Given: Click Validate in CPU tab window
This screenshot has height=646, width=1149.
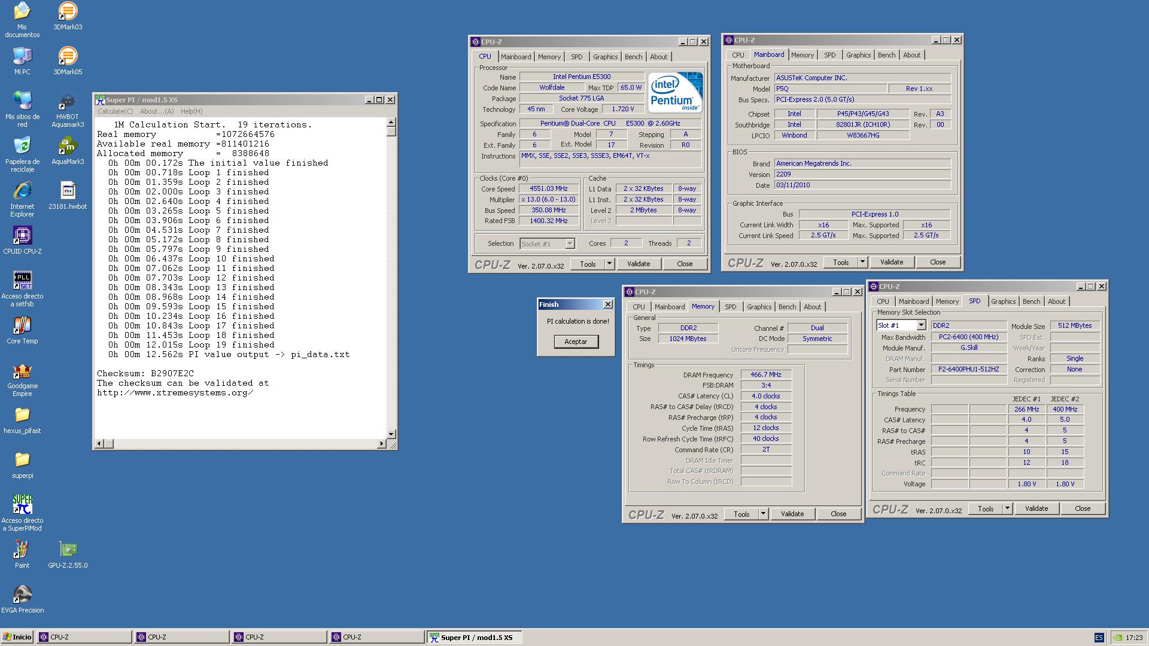Looking at the screenshot, I should (x=638, y=264).
